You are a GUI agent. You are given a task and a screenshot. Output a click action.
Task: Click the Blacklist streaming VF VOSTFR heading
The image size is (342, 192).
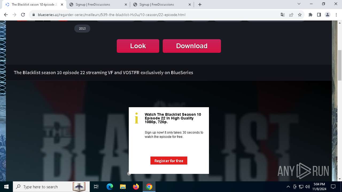[x=103, y=73]
